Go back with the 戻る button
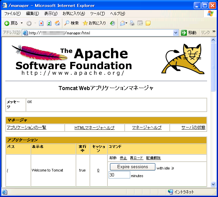Viewport: 218px width, 197px height. click(x=11, y=23)
